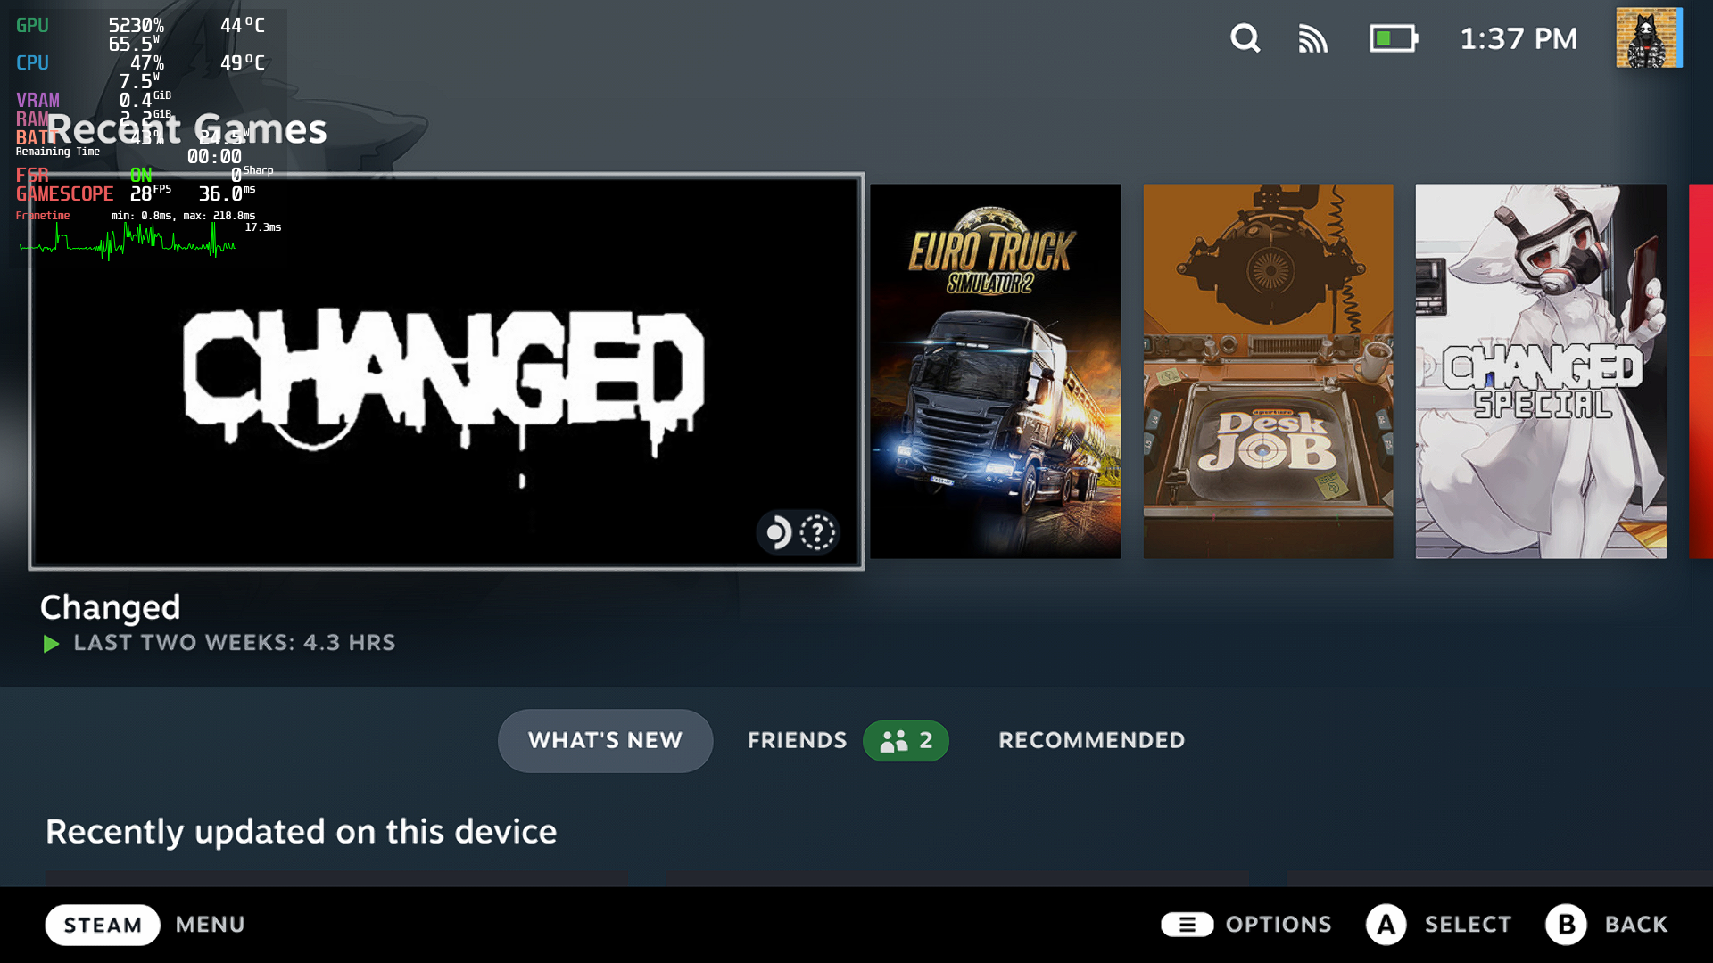Click the wireless/casting icon

coord(1314,39)
